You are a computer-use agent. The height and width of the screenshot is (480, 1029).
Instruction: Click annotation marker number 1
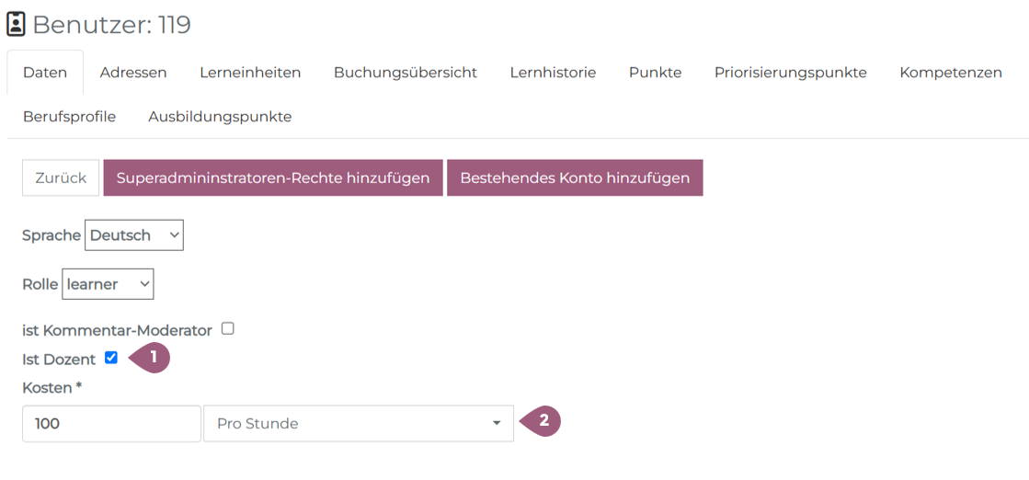coord(152,357)
